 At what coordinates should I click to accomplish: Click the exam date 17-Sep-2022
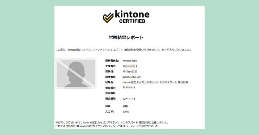(130, 72)
